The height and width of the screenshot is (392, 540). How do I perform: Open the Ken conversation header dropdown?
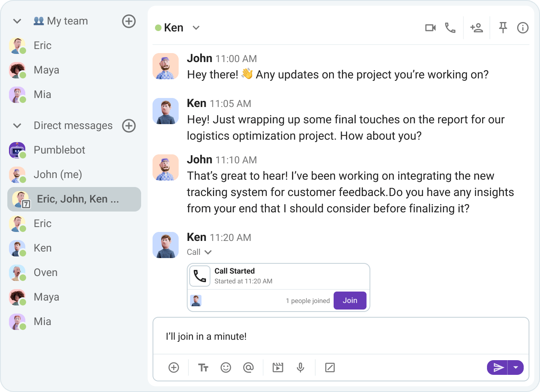click(196, 28)
